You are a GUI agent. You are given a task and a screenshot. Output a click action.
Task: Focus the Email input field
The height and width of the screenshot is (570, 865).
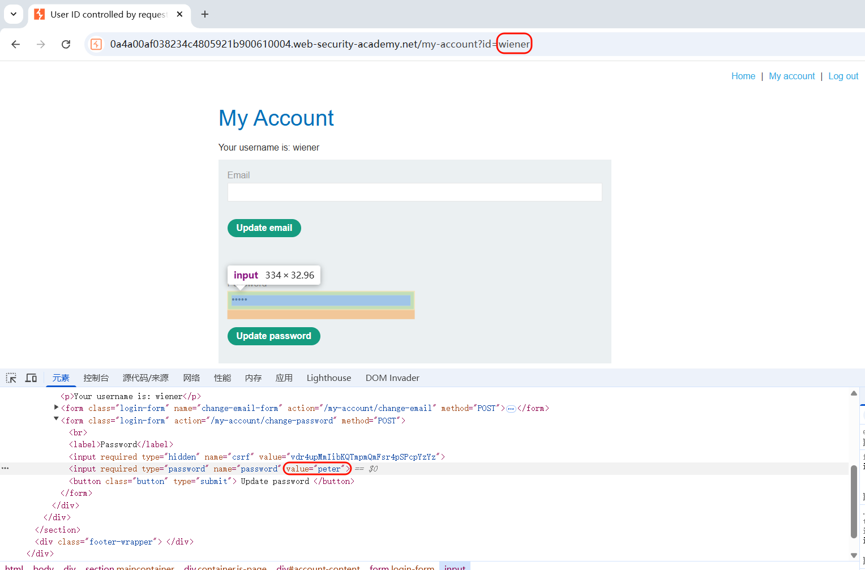coord(414,192)
